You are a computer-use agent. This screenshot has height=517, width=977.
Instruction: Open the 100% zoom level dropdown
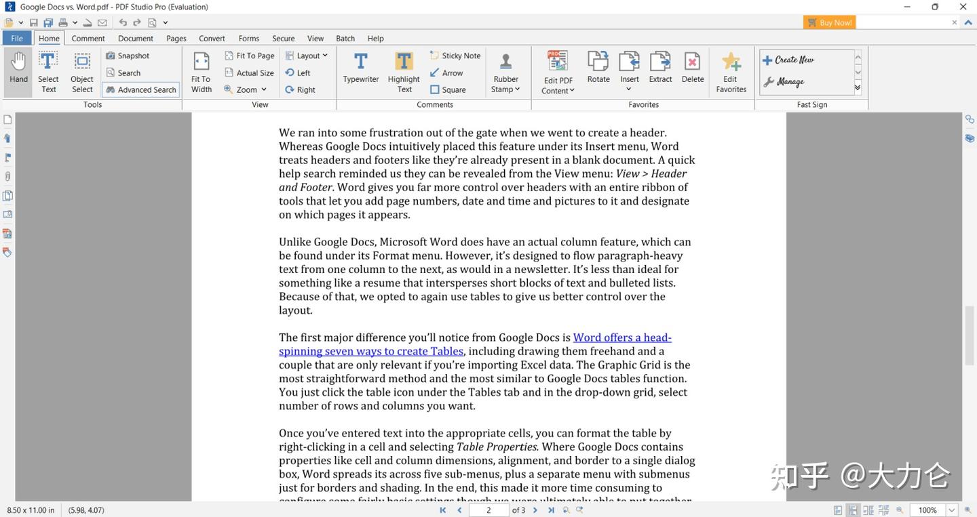[x=952, y=510]
